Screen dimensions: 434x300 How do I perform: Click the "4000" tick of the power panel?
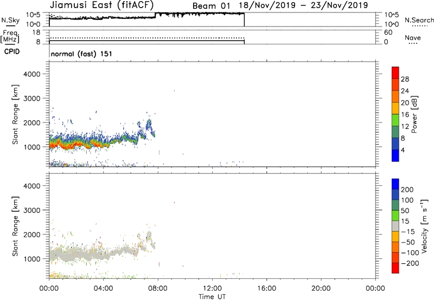coord(31,74)
